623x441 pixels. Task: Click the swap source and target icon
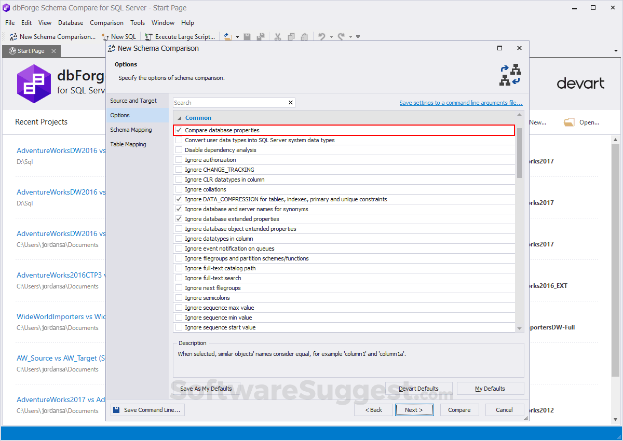[x=510, y=74]
